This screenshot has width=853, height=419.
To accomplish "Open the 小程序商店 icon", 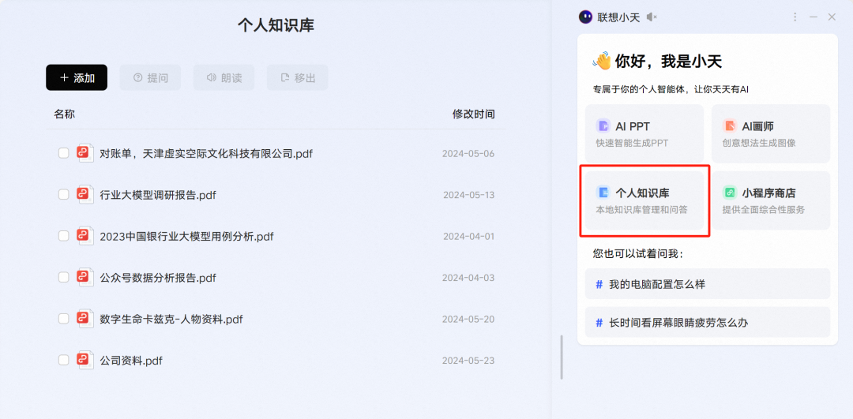I will pyautogui.click(x=730, y=193).
